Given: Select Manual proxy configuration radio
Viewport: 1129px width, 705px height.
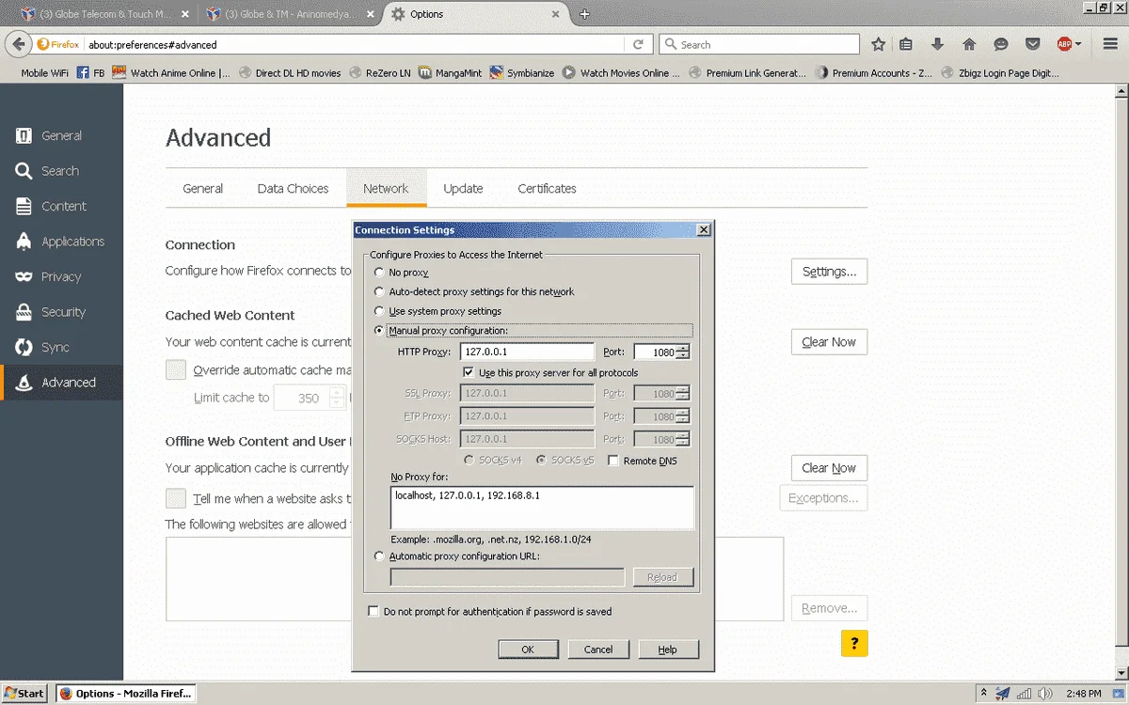Looking at the screenshot, I should click(x=379, y=331).
